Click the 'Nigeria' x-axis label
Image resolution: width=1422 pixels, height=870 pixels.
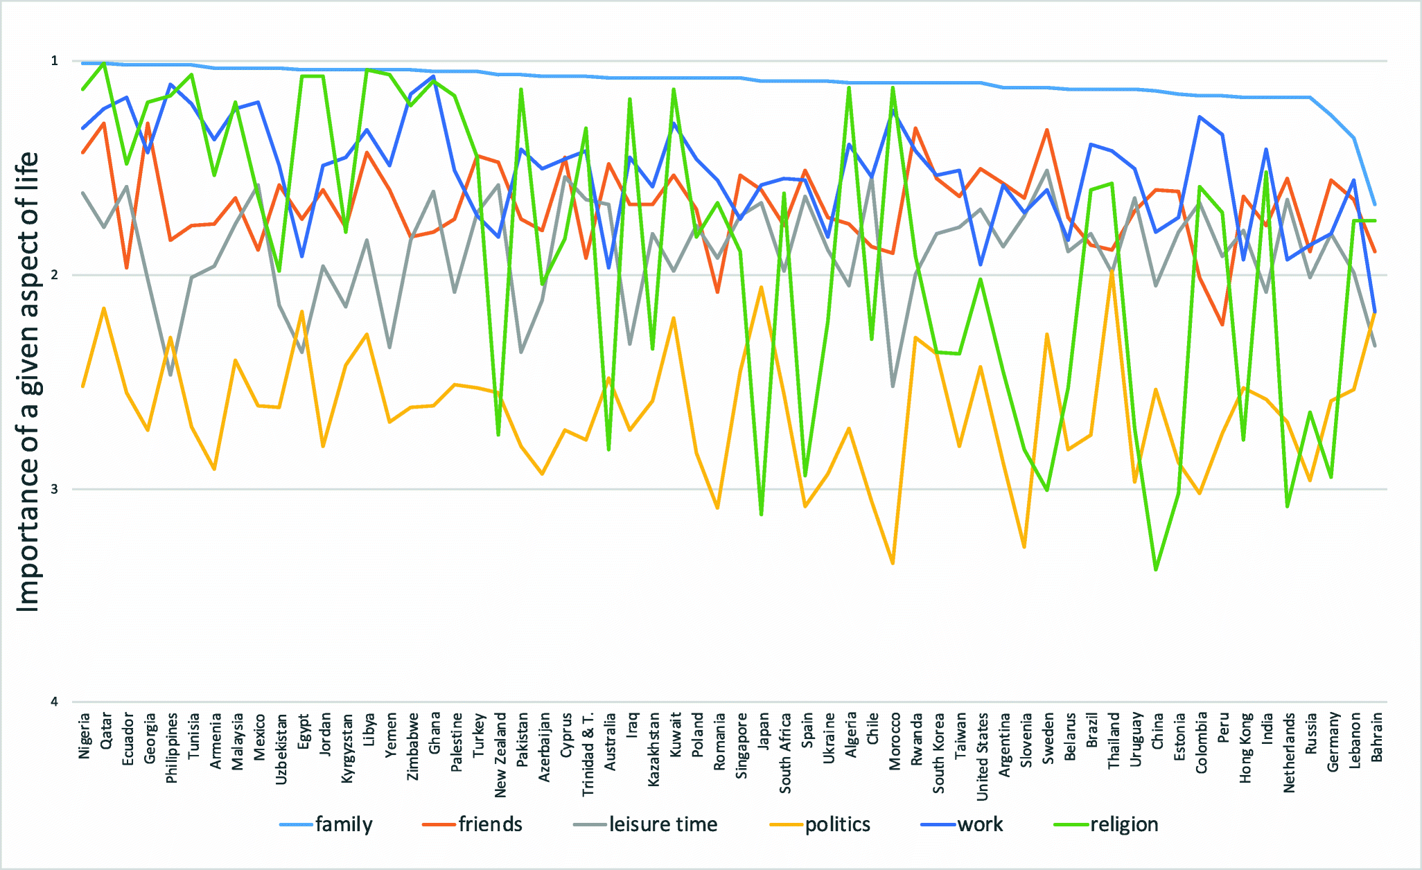pyautogui.click(x=85, y=736)
